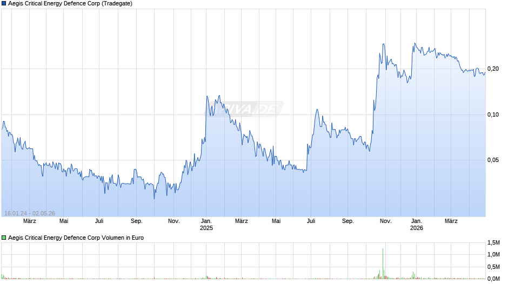This screenshot has height=284, width=508.
Task: Click the tallest green volume bar near Nov. 2025
Action: coord(383,263)
